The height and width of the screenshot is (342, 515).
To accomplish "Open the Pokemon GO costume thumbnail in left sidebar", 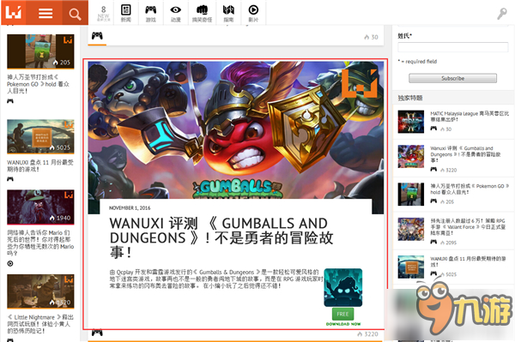I will (x=40, y=51).
